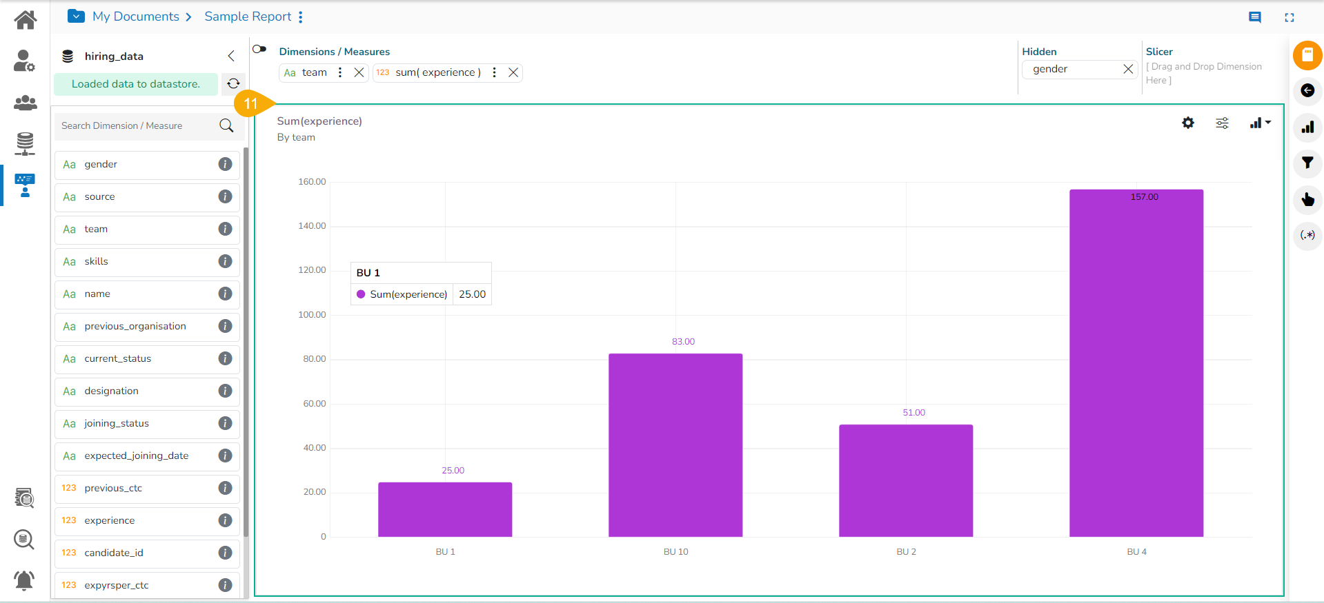
Task: Open chart properties sliders icon
Action: click(x=1222, y=123)
